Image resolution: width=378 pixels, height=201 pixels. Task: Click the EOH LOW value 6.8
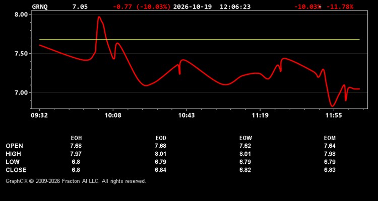click(76, 162)
